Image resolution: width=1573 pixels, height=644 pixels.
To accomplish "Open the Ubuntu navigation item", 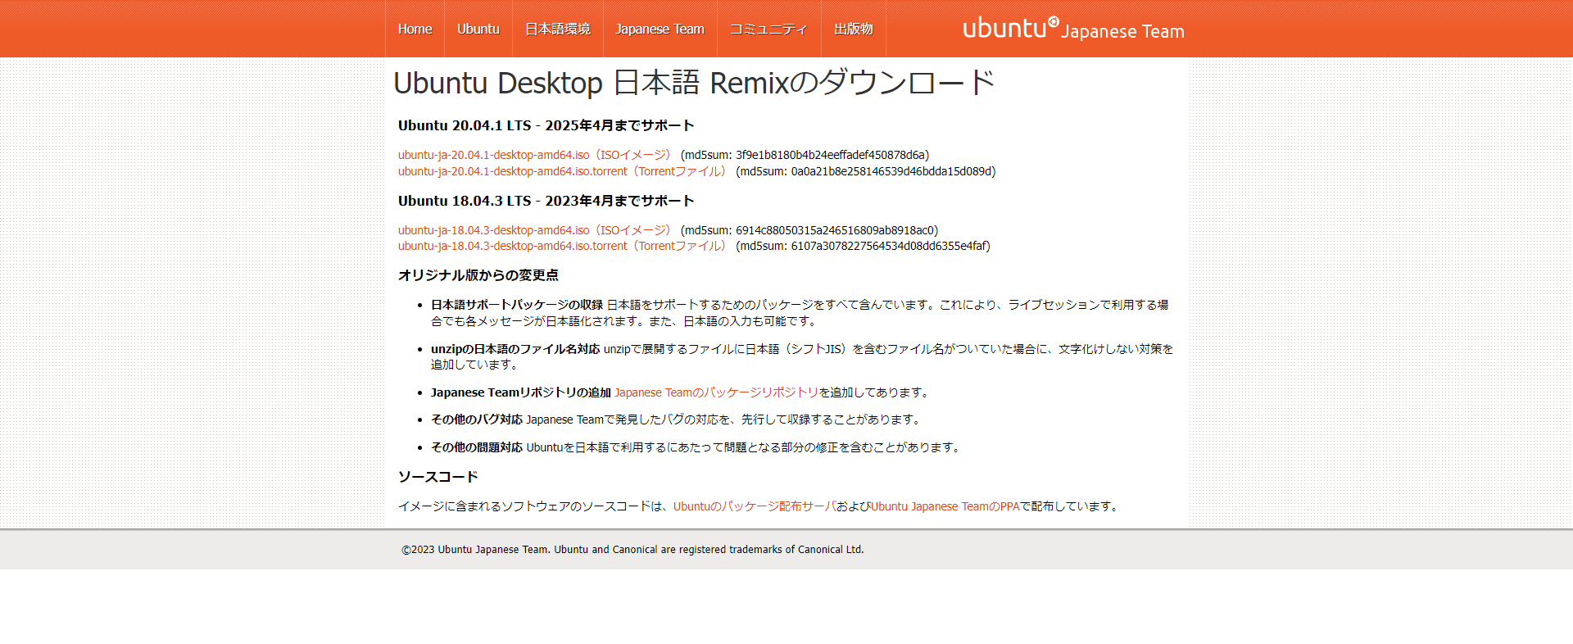I will pos(478,29).
